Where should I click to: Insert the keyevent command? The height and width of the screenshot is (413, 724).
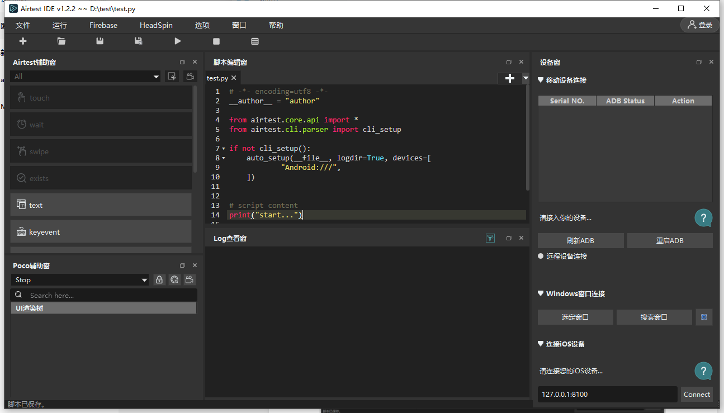click(x=101, y=232)
